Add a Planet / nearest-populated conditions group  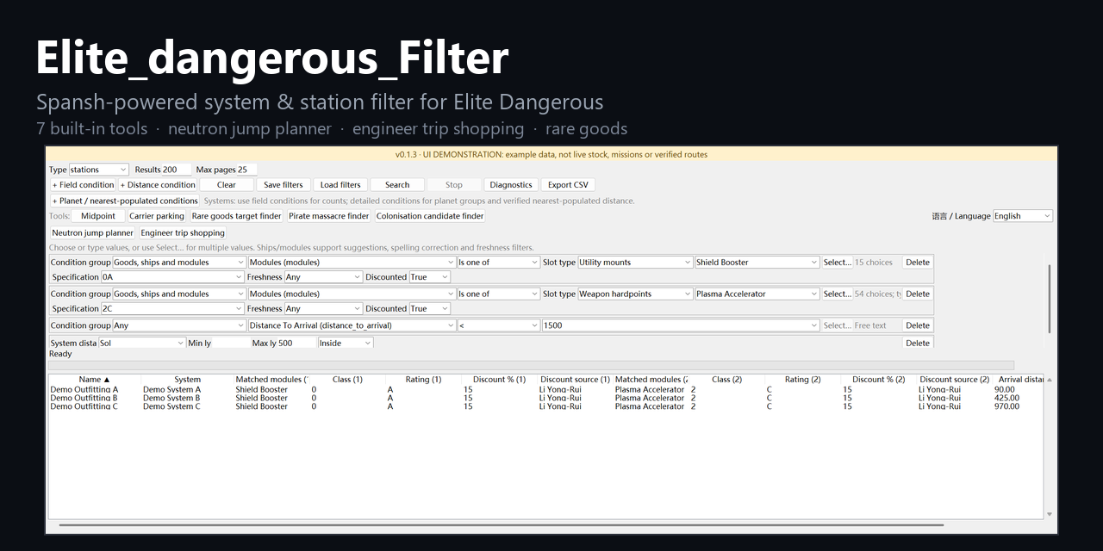click(125, 201)
